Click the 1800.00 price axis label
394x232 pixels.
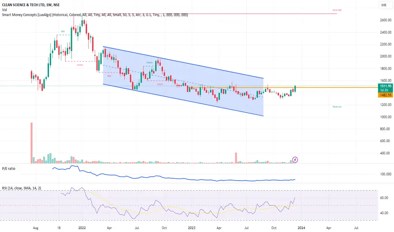[386, 68]
